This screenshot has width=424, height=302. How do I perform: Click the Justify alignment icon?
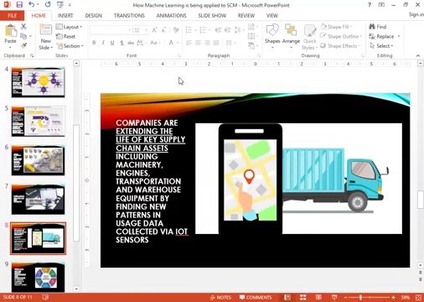point(216,43)
